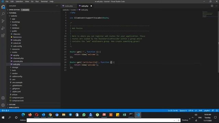This screenshot has width=219, height=123.
Task: Click the unsaved dot on web.php tab
Action: click(91, 6)
